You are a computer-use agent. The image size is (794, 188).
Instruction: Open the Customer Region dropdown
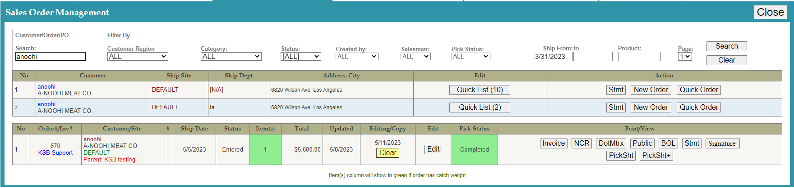(x=138, y=57)
